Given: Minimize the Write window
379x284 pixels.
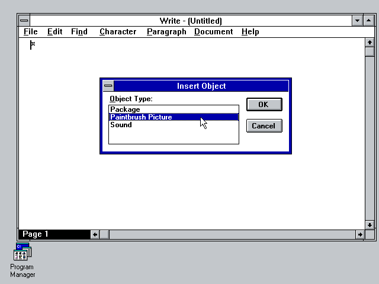Looking at the screenshot, I should (357, 21).
